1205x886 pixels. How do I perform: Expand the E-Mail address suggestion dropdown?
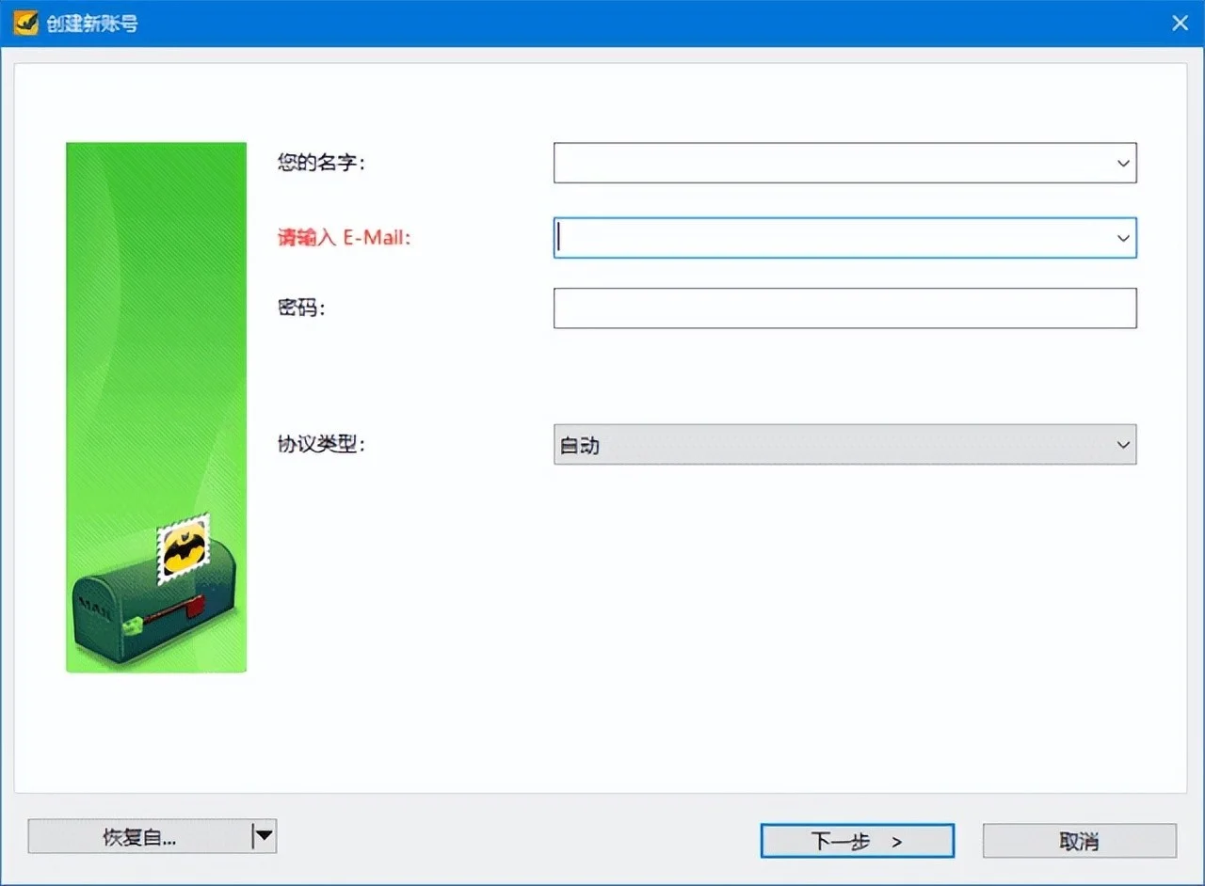[x=1122, y=238]
